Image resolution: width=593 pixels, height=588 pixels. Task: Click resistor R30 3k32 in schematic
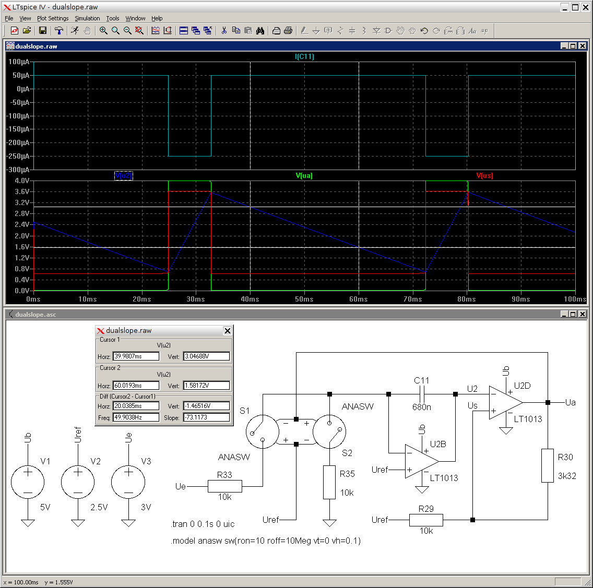pos(547,465)
